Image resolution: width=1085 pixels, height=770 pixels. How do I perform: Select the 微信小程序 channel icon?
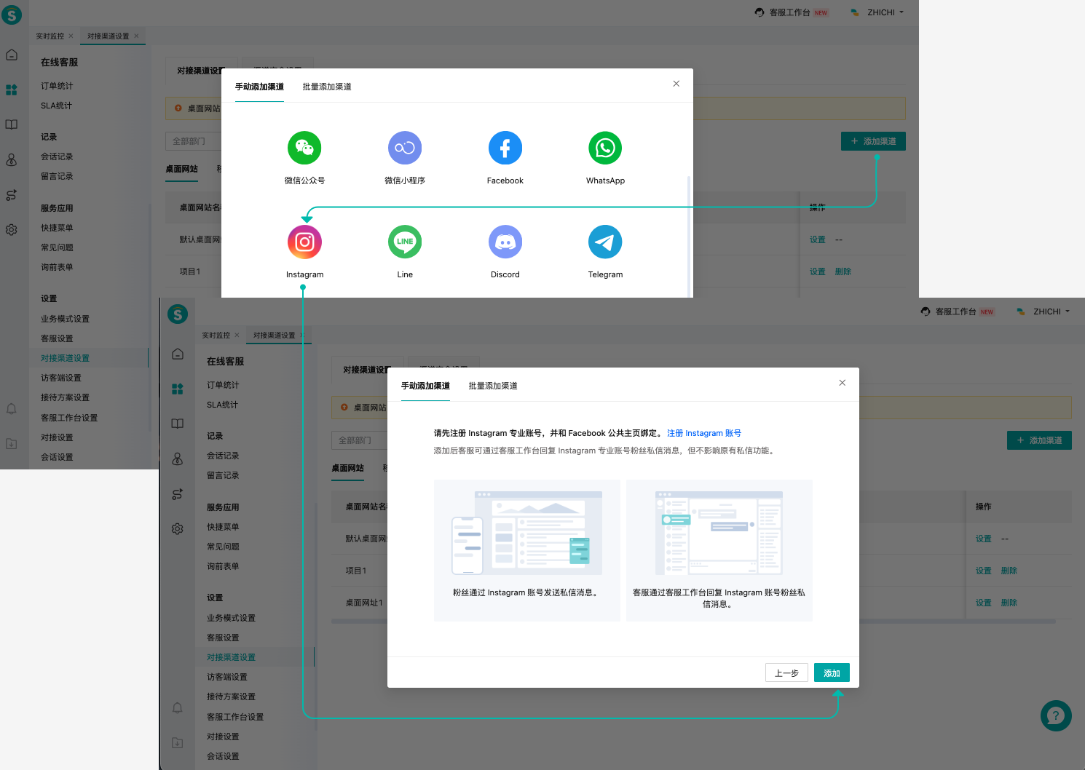point(405,148)
